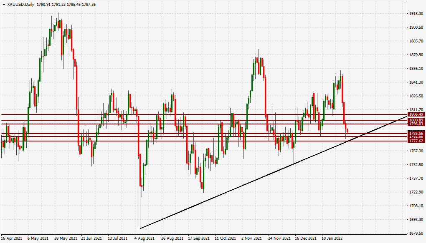Click the 28 May 2021 date label
The image size is (426, 243).
pos(66,238)
